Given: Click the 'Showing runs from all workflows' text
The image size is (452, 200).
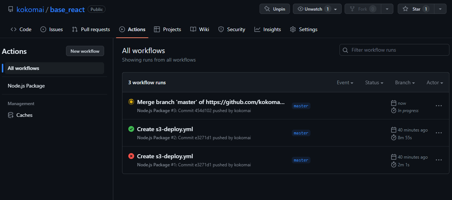Looking at the screenshot, I should click(159, 60).
